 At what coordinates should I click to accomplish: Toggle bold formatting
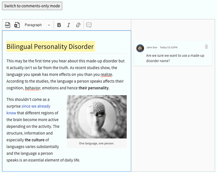(x=59, y=25)
